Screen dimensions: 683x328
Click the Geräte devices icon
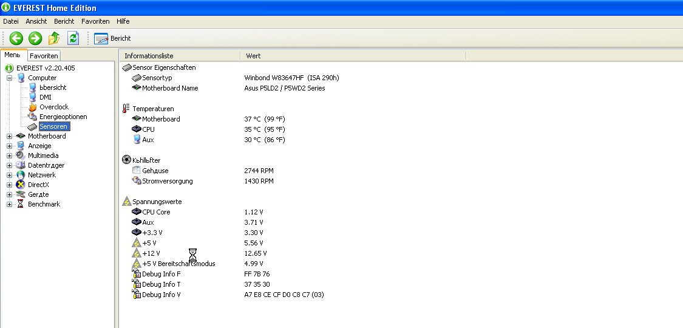[x=21, y=195]
